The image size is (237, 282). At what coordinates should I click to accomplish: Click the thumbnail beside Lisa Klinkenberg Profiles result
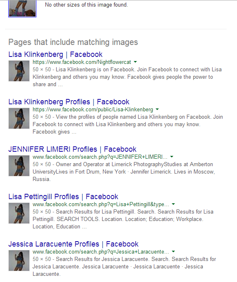click(19, 118)
